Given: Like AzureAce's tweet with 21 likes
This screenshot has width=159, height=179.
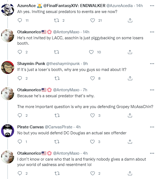Looking at the screenshot, I should click(x=93, y=20).
